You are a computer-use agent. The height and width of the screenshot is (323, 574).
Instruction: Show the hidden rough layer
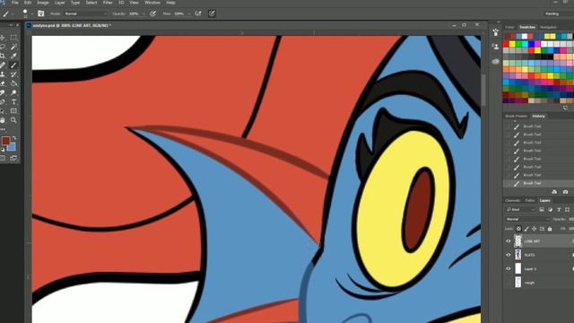pyautogui.click(x=509, y=283)
